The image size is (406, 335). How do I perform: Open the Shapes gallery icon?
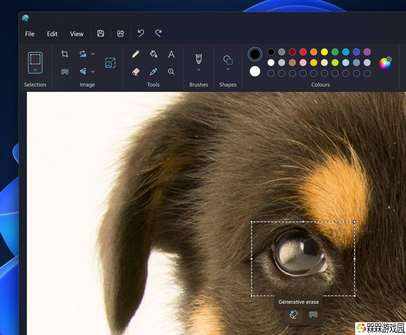tap(228, 60)
